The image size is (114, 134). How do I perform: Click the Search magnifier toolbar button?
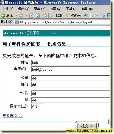point(56,15)
